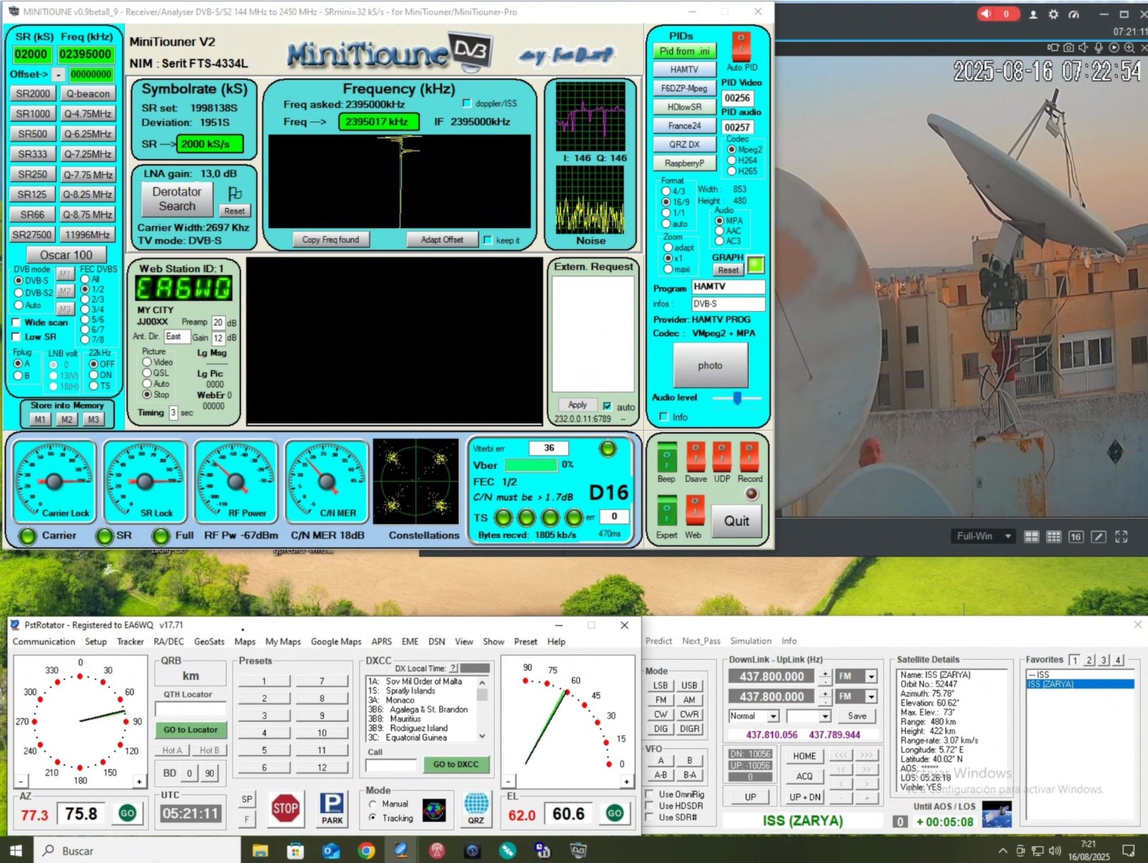Image resolution: width=1148 pixels, height=863 pixels.
Task: Enable the Low SR checkbox
Action: tap(17, 336)
